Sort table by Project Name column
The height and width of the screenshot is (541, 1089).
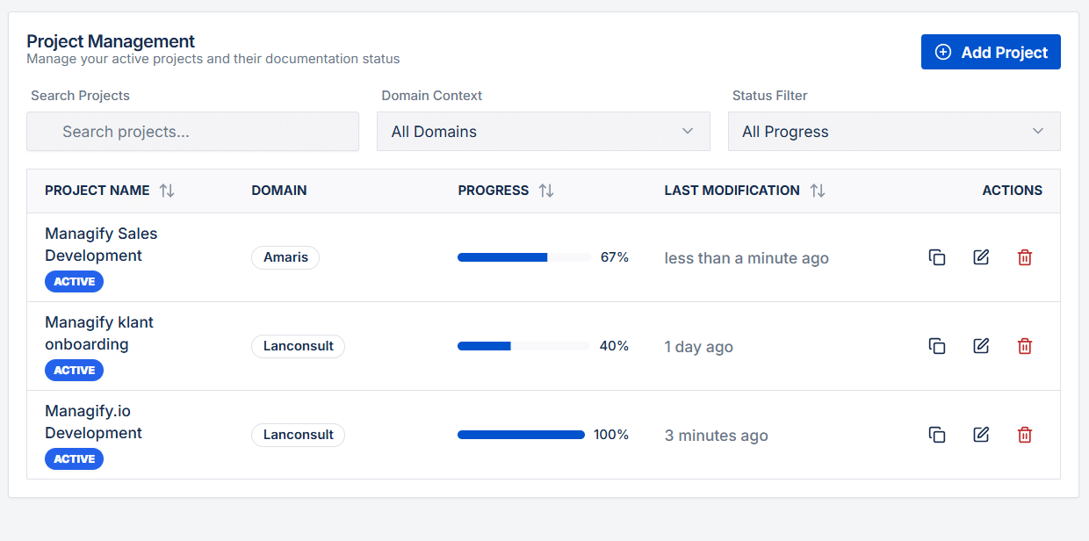click(x=167, y=191)
